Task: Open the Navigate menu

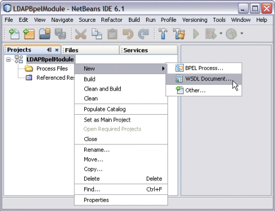Action: tap(62, 20)
